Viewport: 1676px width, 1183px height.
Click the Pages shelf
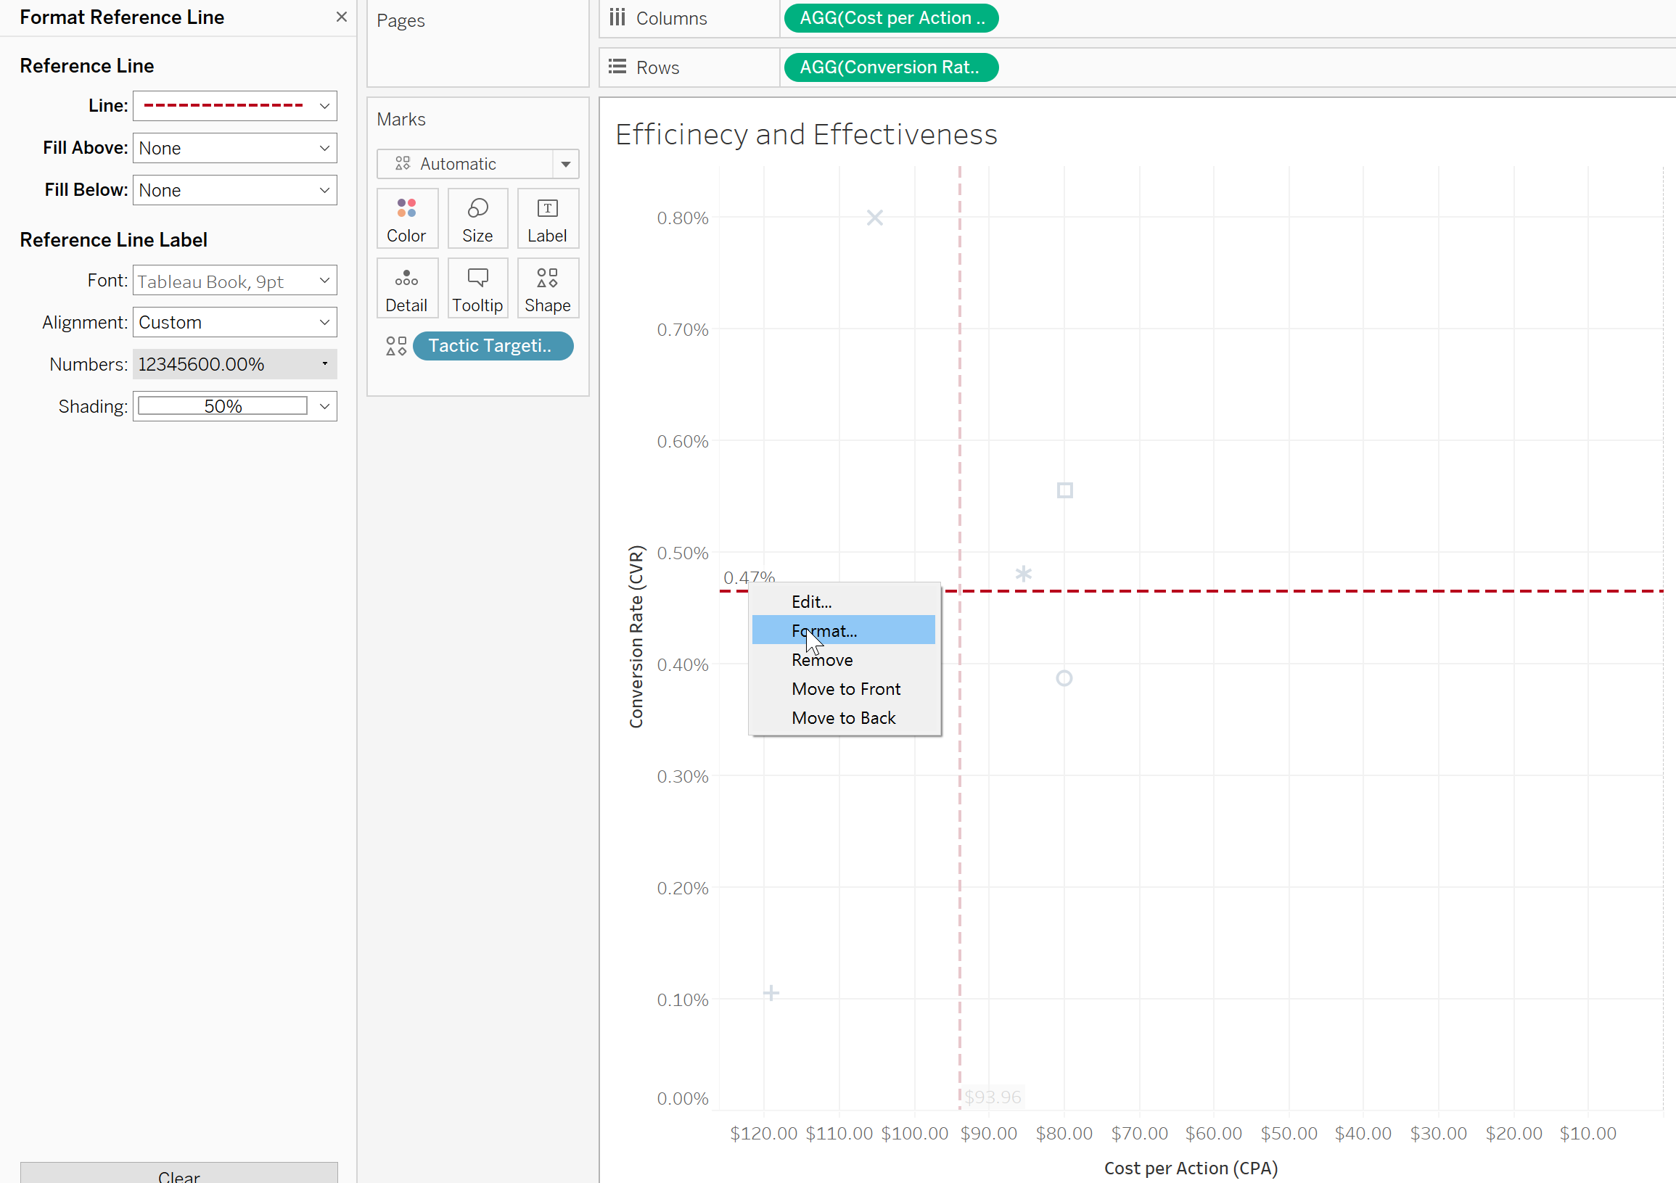(x=477, y=44)
